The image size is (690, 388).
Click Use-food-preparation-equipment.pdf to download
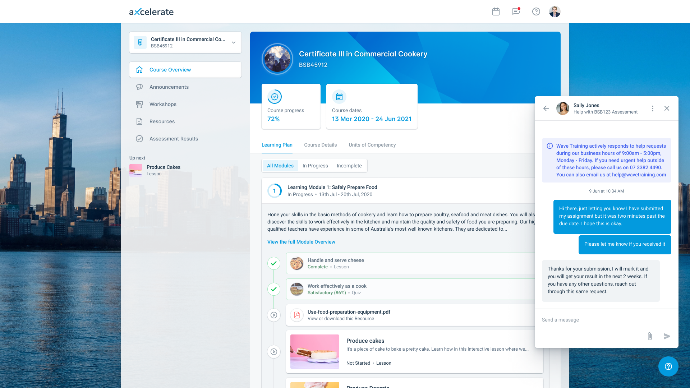(x=349, y=312)
